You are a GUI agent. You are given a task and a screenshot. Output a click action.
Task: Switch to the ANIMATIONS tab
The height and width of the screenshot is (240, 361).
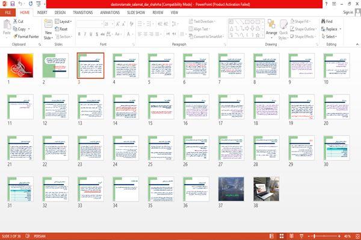[110, 13]
